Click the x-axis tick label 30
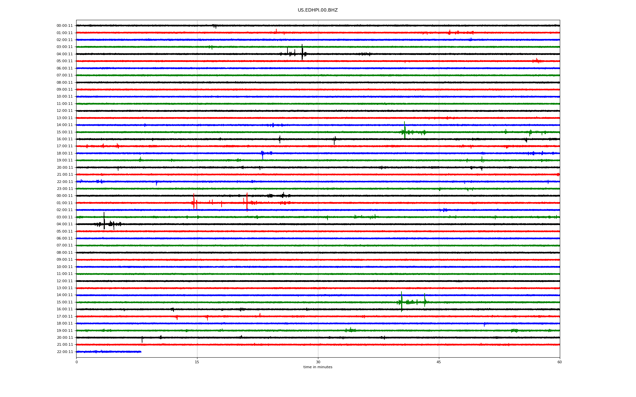Screen dimensions: 636x397 click(318, 362)
